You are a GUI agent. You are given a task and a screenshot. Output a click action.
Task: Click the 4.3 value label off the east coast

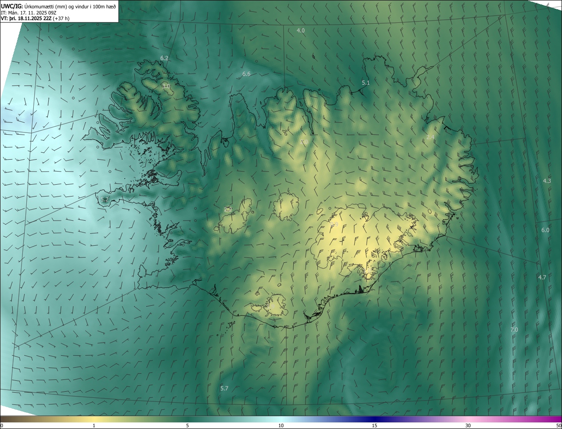pyautogui.click(x=547, y=181)
